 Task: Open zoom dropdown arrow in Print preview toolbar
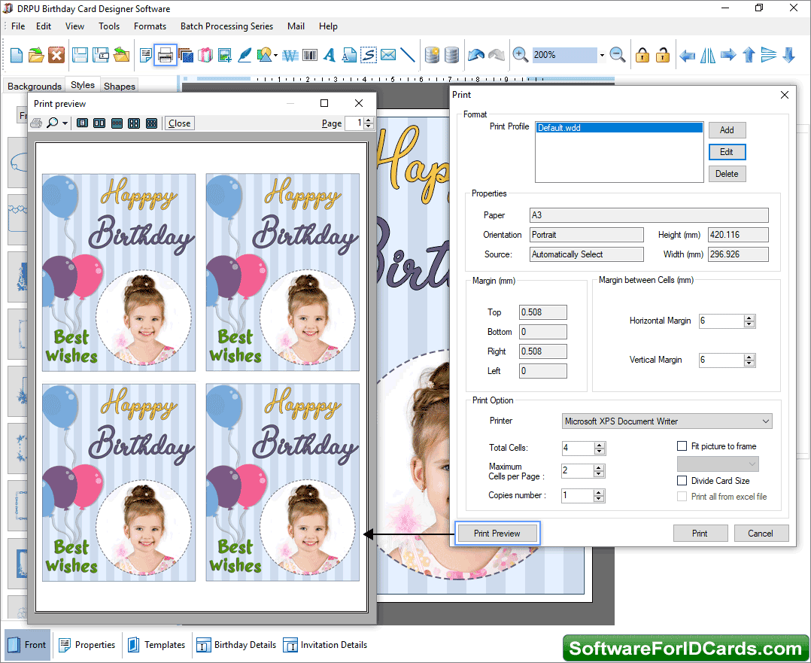click(x=65, y=123)
